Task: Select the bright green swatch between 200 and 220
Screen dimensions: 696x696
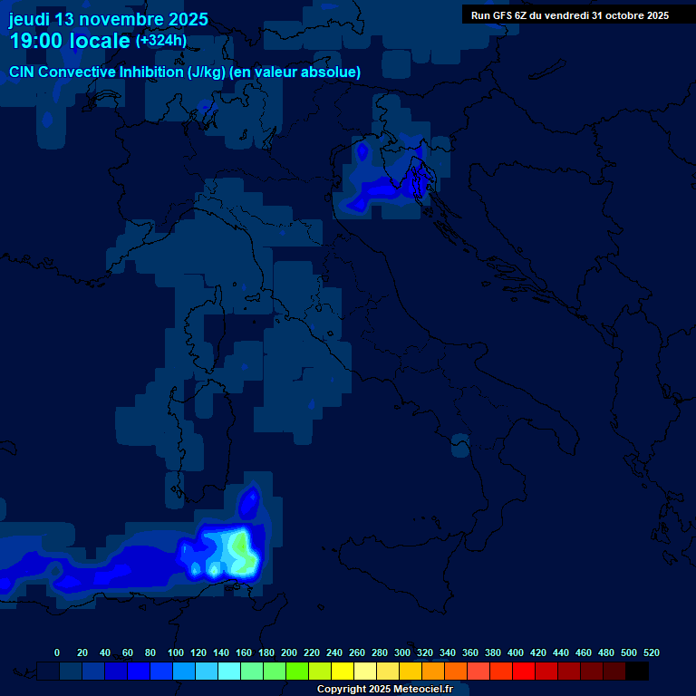Action: (297, 671)
